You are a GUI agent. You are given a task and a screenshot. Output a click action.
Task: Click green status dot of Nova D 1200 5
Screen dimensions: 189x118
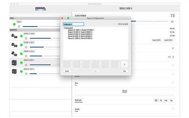click(x=21, y=71)
